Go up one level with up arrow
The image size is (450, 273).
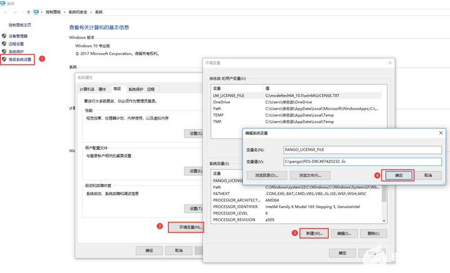(x=28, y=12)
